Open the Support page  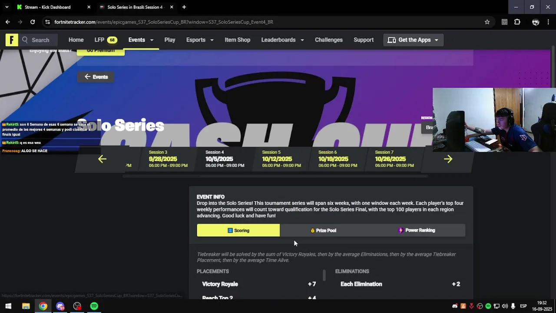[x=364, y=40]
